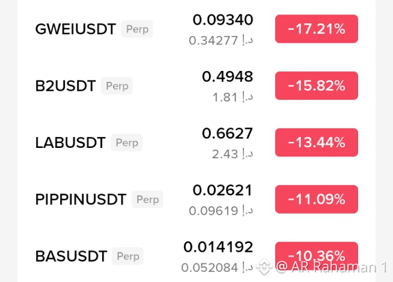Tap the -11.09% change badge

[317, 199]
